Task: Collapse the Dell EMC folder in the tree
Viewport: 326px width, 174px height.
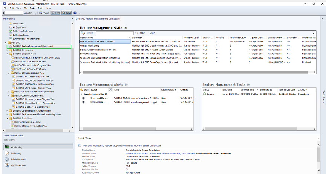Action: pyautogui.click(x=6, y=42)
